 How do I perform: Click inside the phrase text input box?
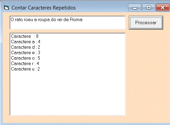[x=68, y=22]
